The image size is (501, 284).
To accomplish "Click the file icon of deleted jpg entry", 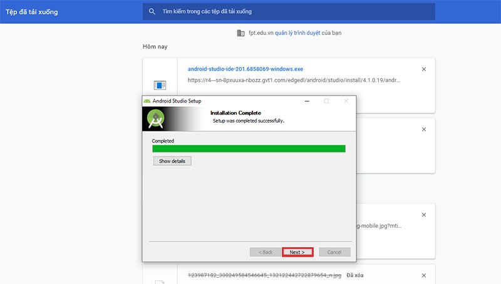I will coord(160,281).
